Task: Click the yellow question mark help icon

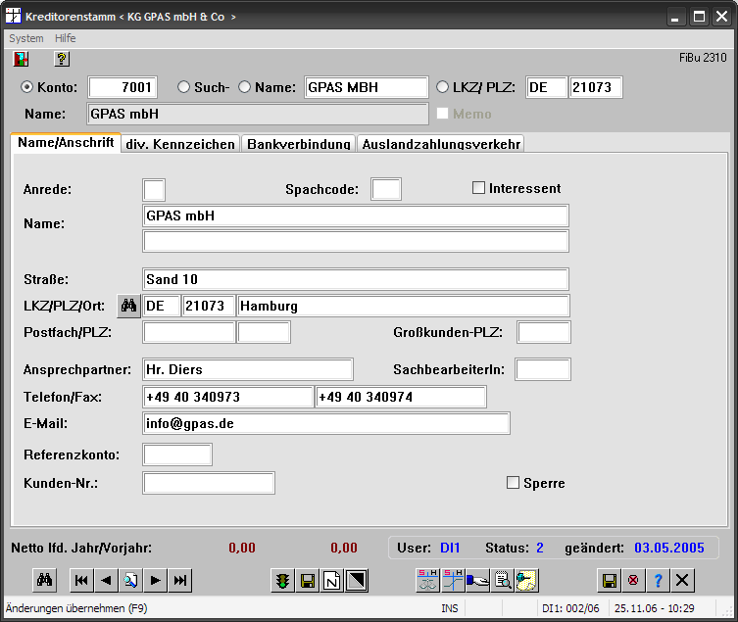Action: coord(61,59)
